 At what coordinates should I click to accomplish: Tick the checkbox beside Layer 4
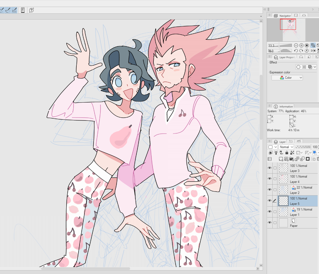point(275,179)
